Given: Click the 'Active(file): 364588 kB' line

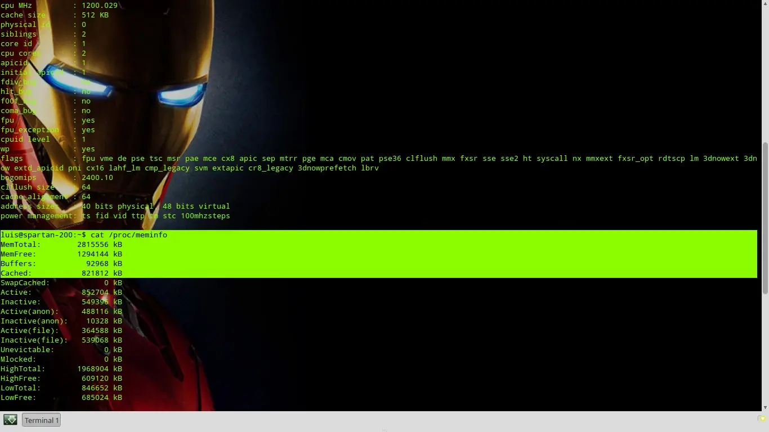Looking at the screenshot, I should [61, 331].
